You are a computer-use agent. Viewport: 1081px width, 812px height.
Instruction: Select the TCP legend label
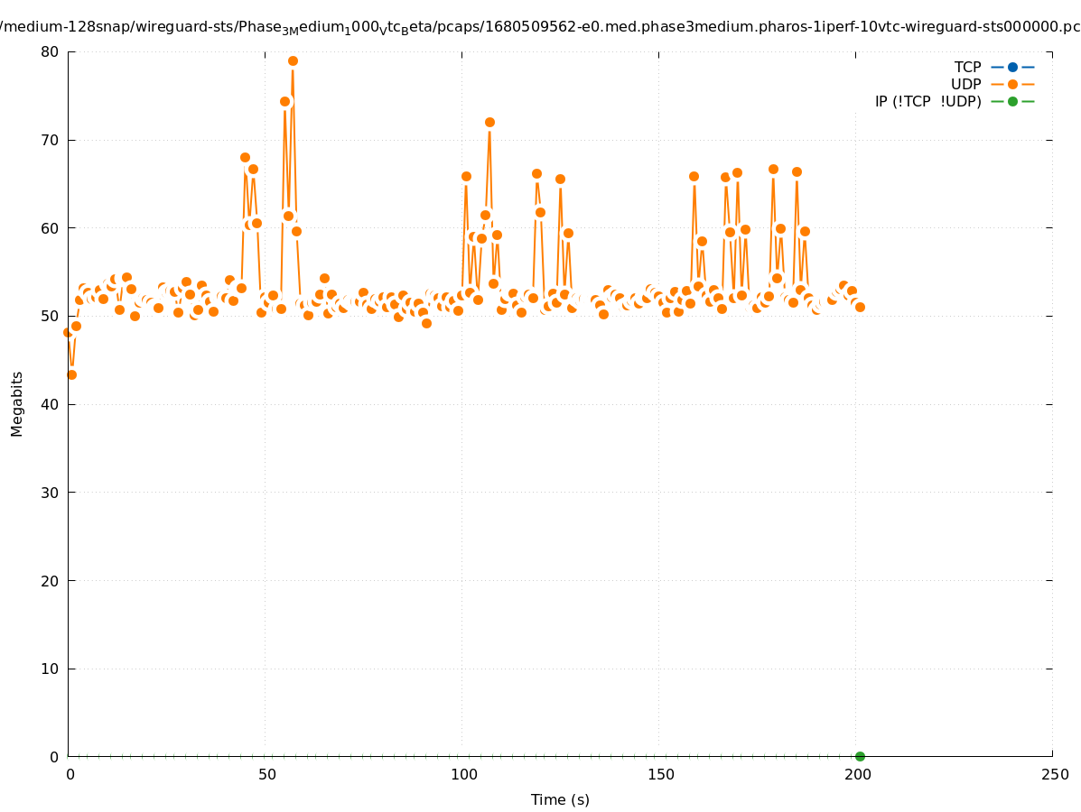coord(967,67)
